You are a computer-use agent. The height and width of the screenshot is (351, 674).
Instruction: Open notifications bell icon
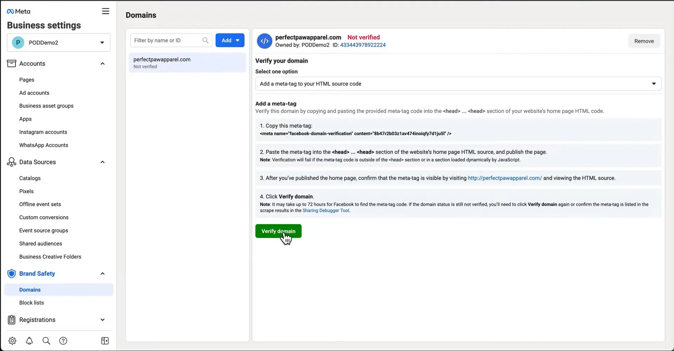tap(29, 341)
